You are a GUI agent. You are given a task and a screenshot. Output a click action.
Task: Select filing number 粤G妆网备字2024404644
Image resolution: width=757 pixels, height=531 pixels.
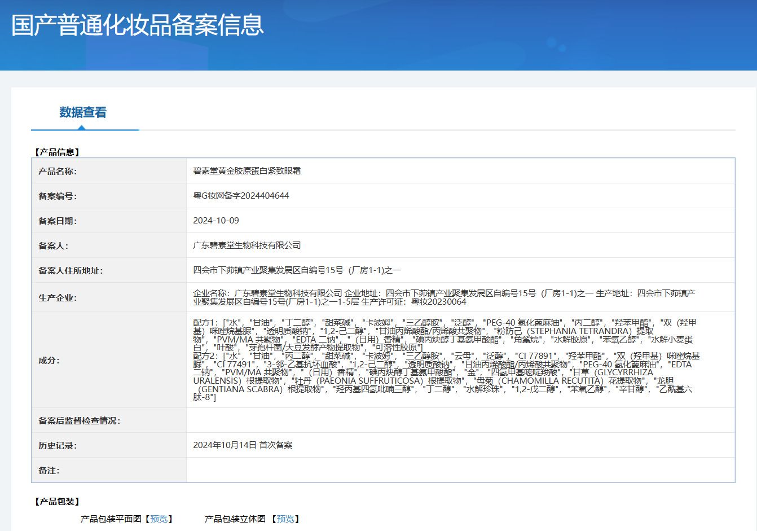point(241,196)
